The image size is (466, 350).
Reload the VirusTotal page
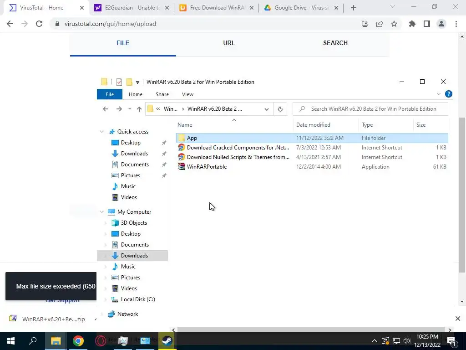point(39,24)
